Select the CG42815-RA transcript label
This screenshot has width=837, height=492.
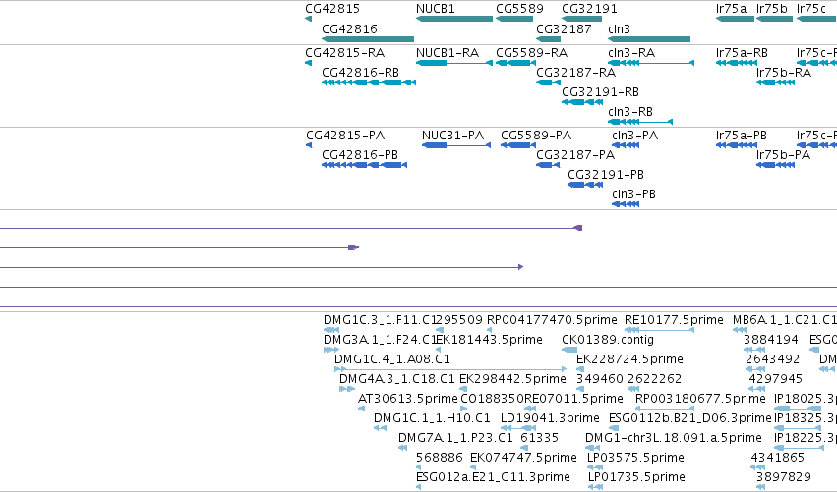click(345, 53)
